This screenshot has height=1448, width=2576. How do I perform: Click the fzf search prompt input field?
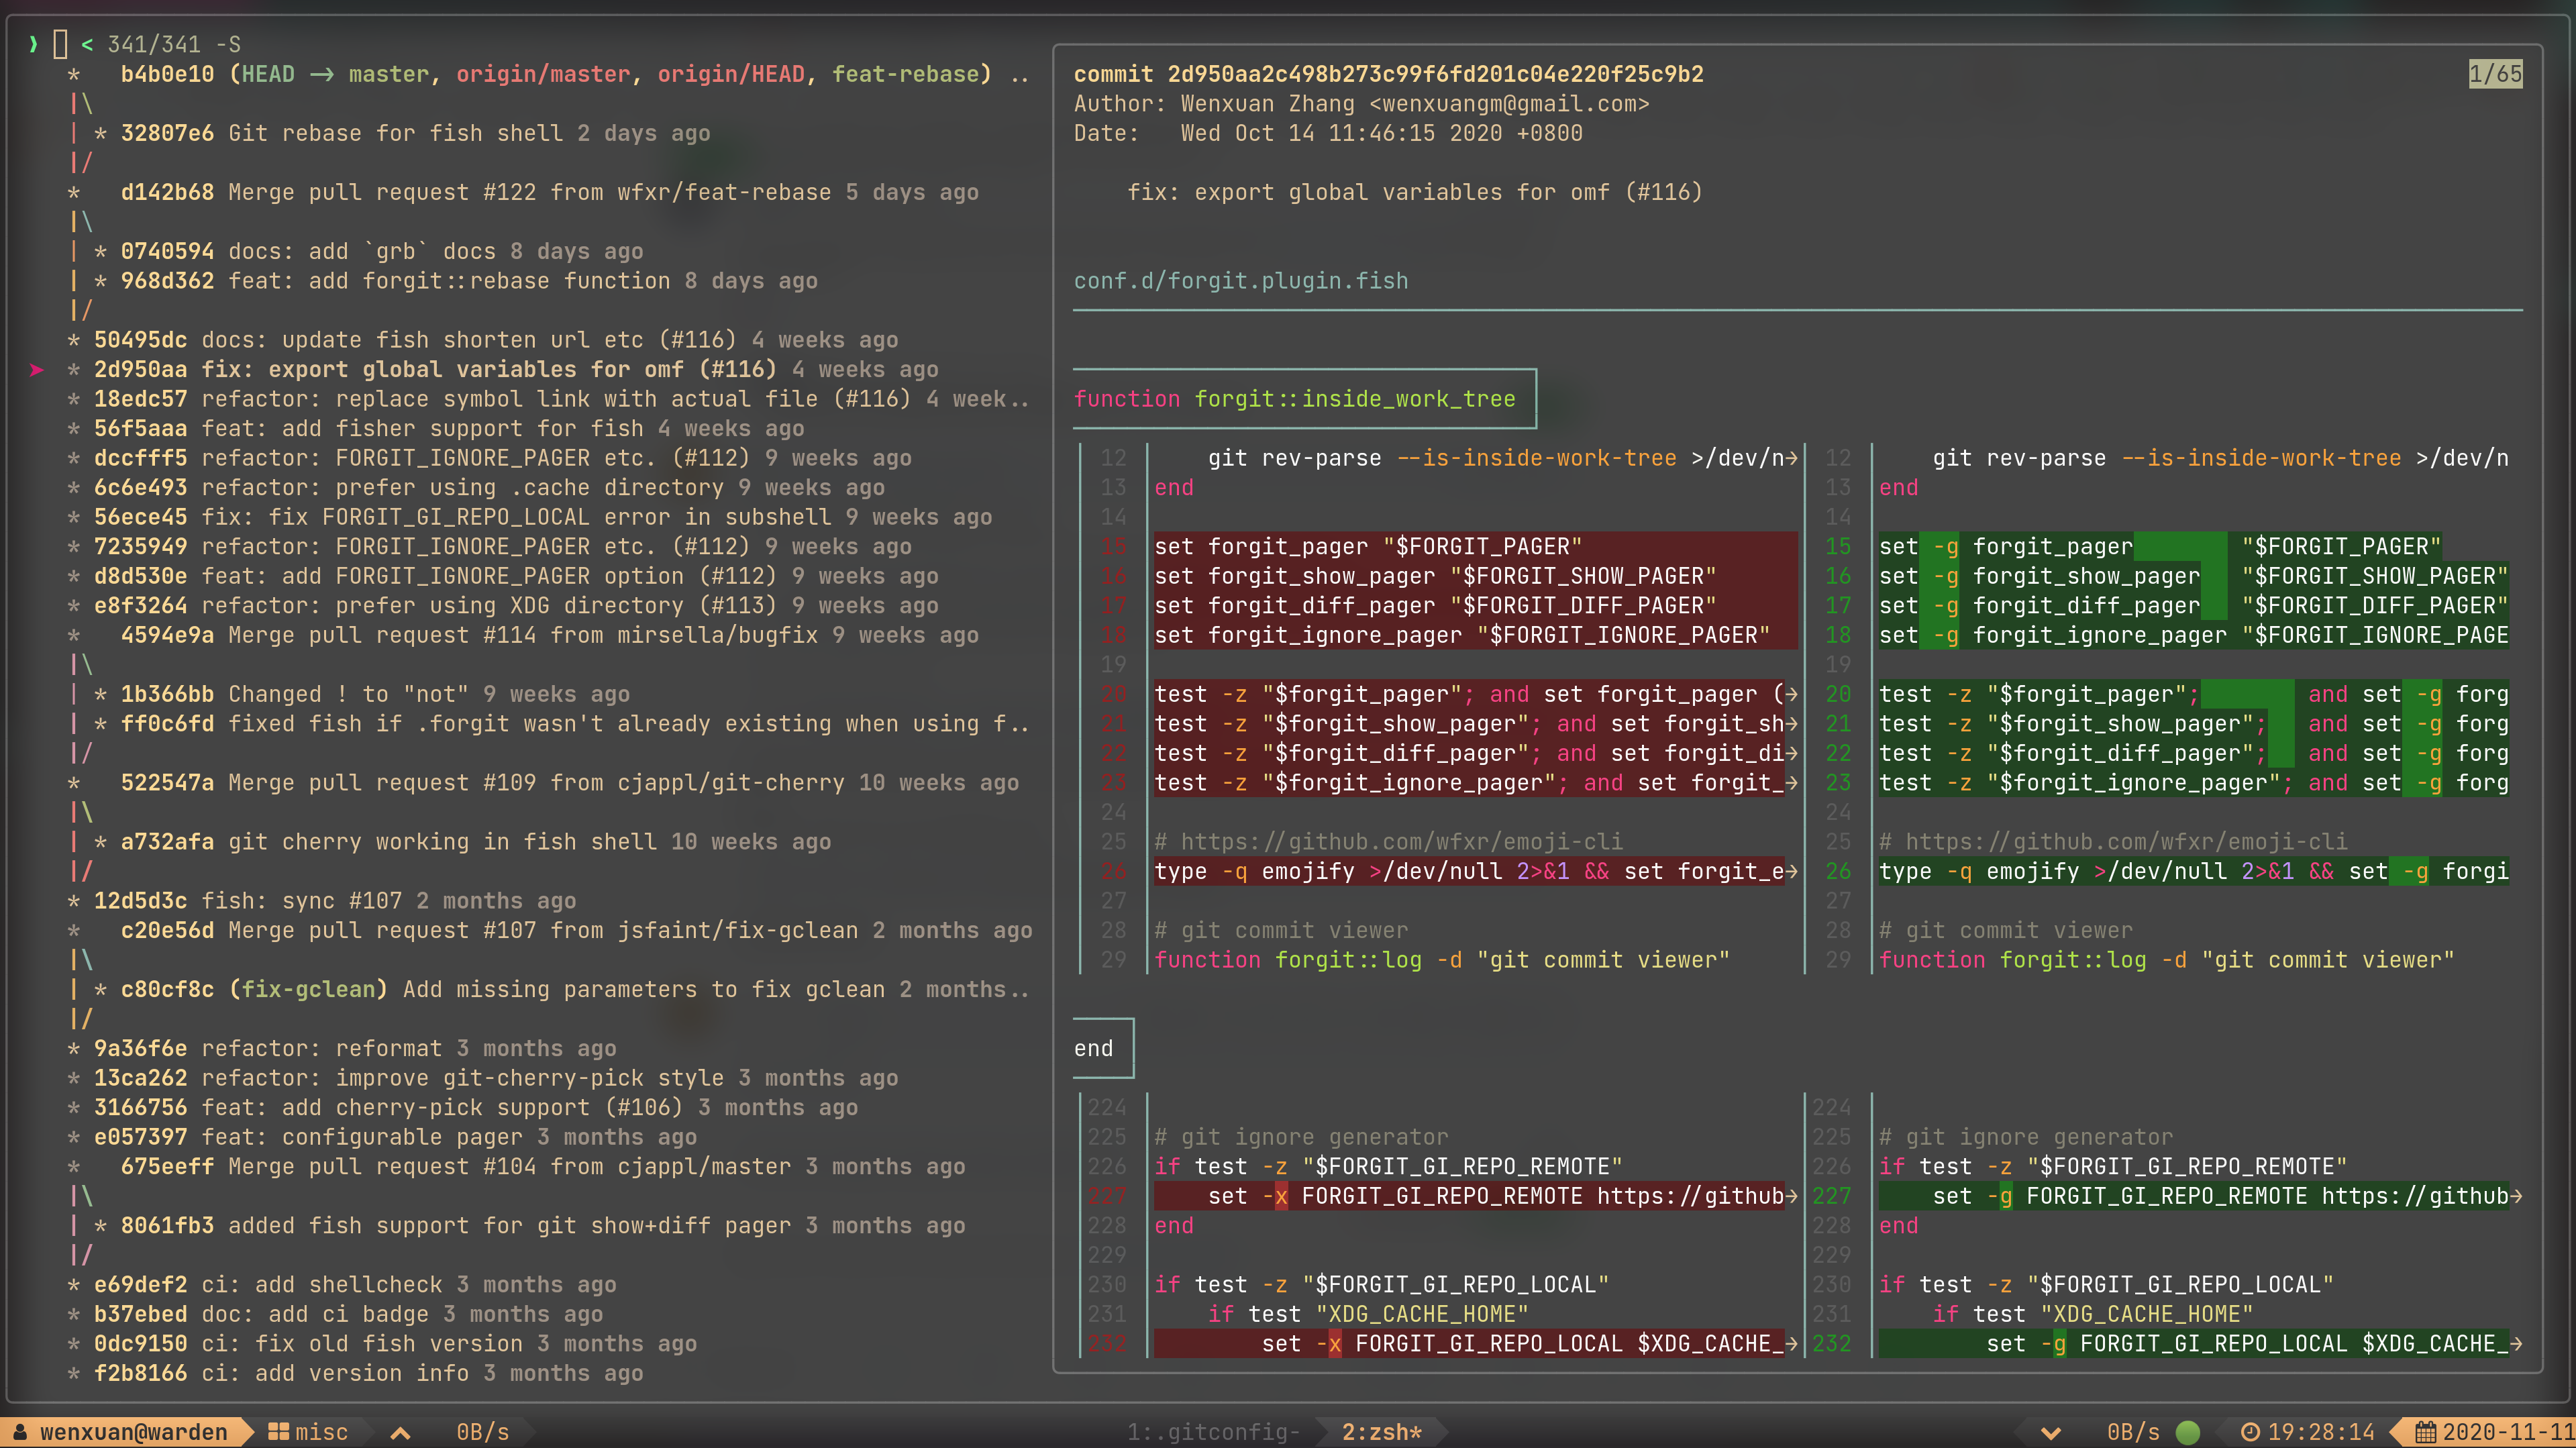pyautogui.click(x=60, y=44)
